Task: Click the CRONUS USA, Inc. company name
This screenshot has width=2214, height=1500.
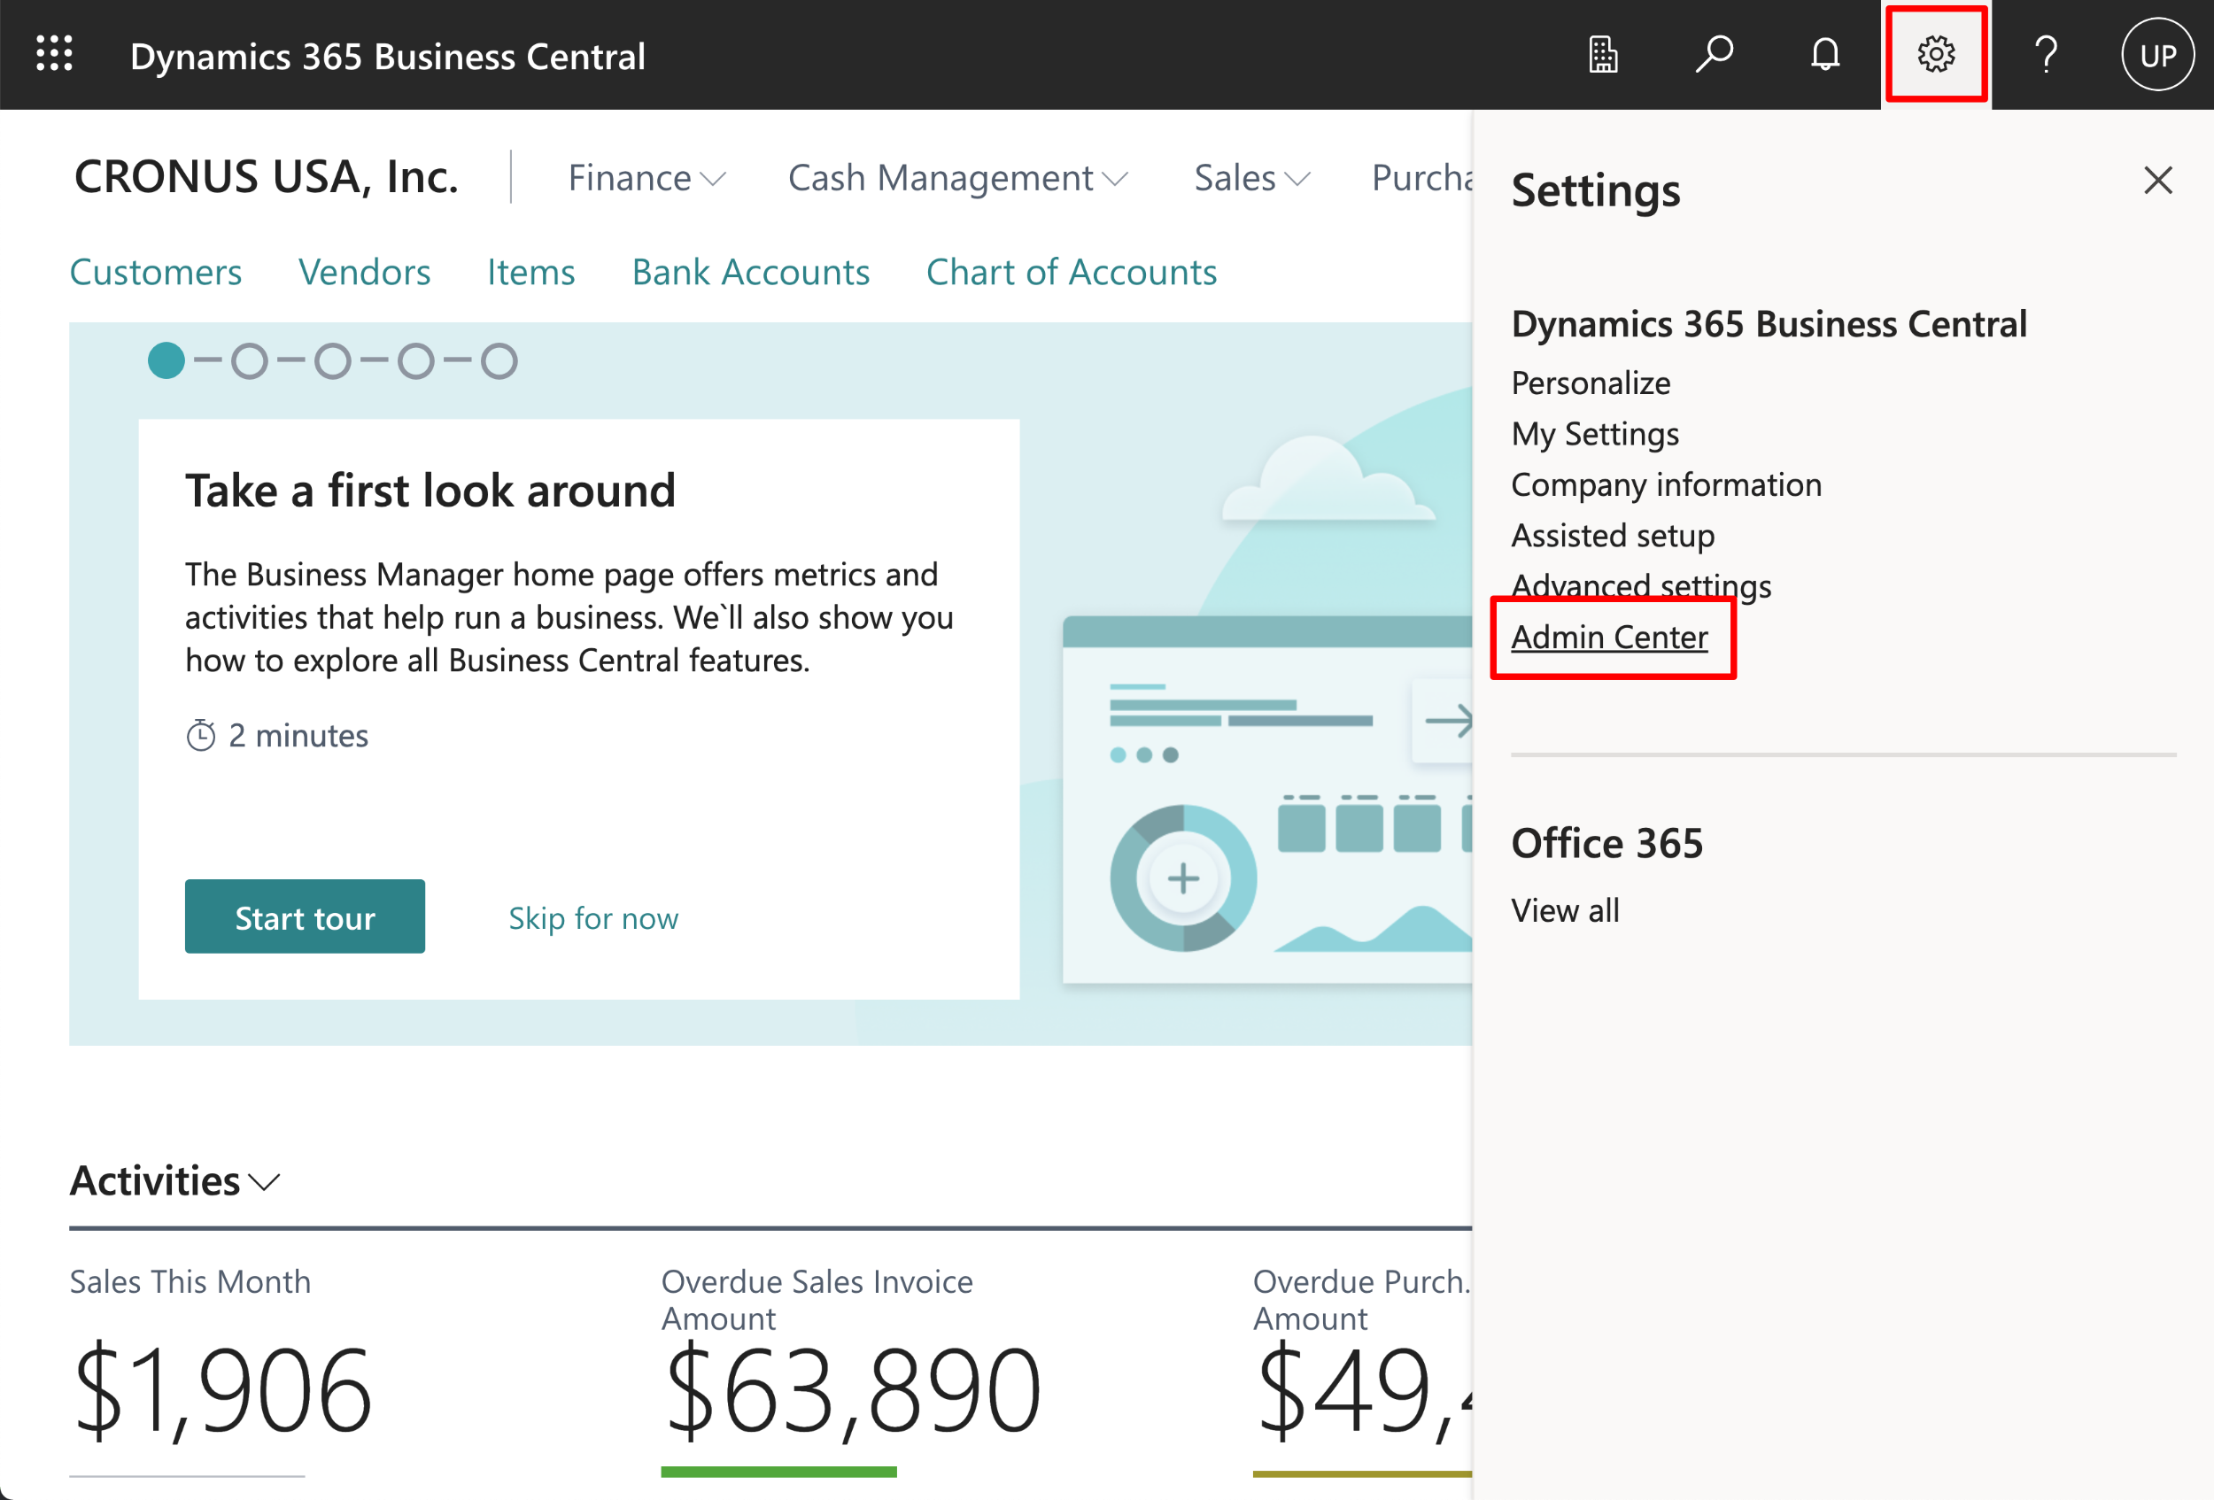Action: tap(267, 177)
